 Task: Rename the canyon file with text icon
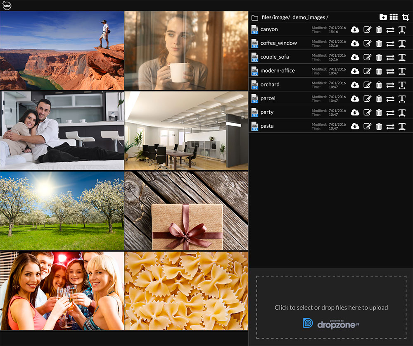(x=402, y=30)
